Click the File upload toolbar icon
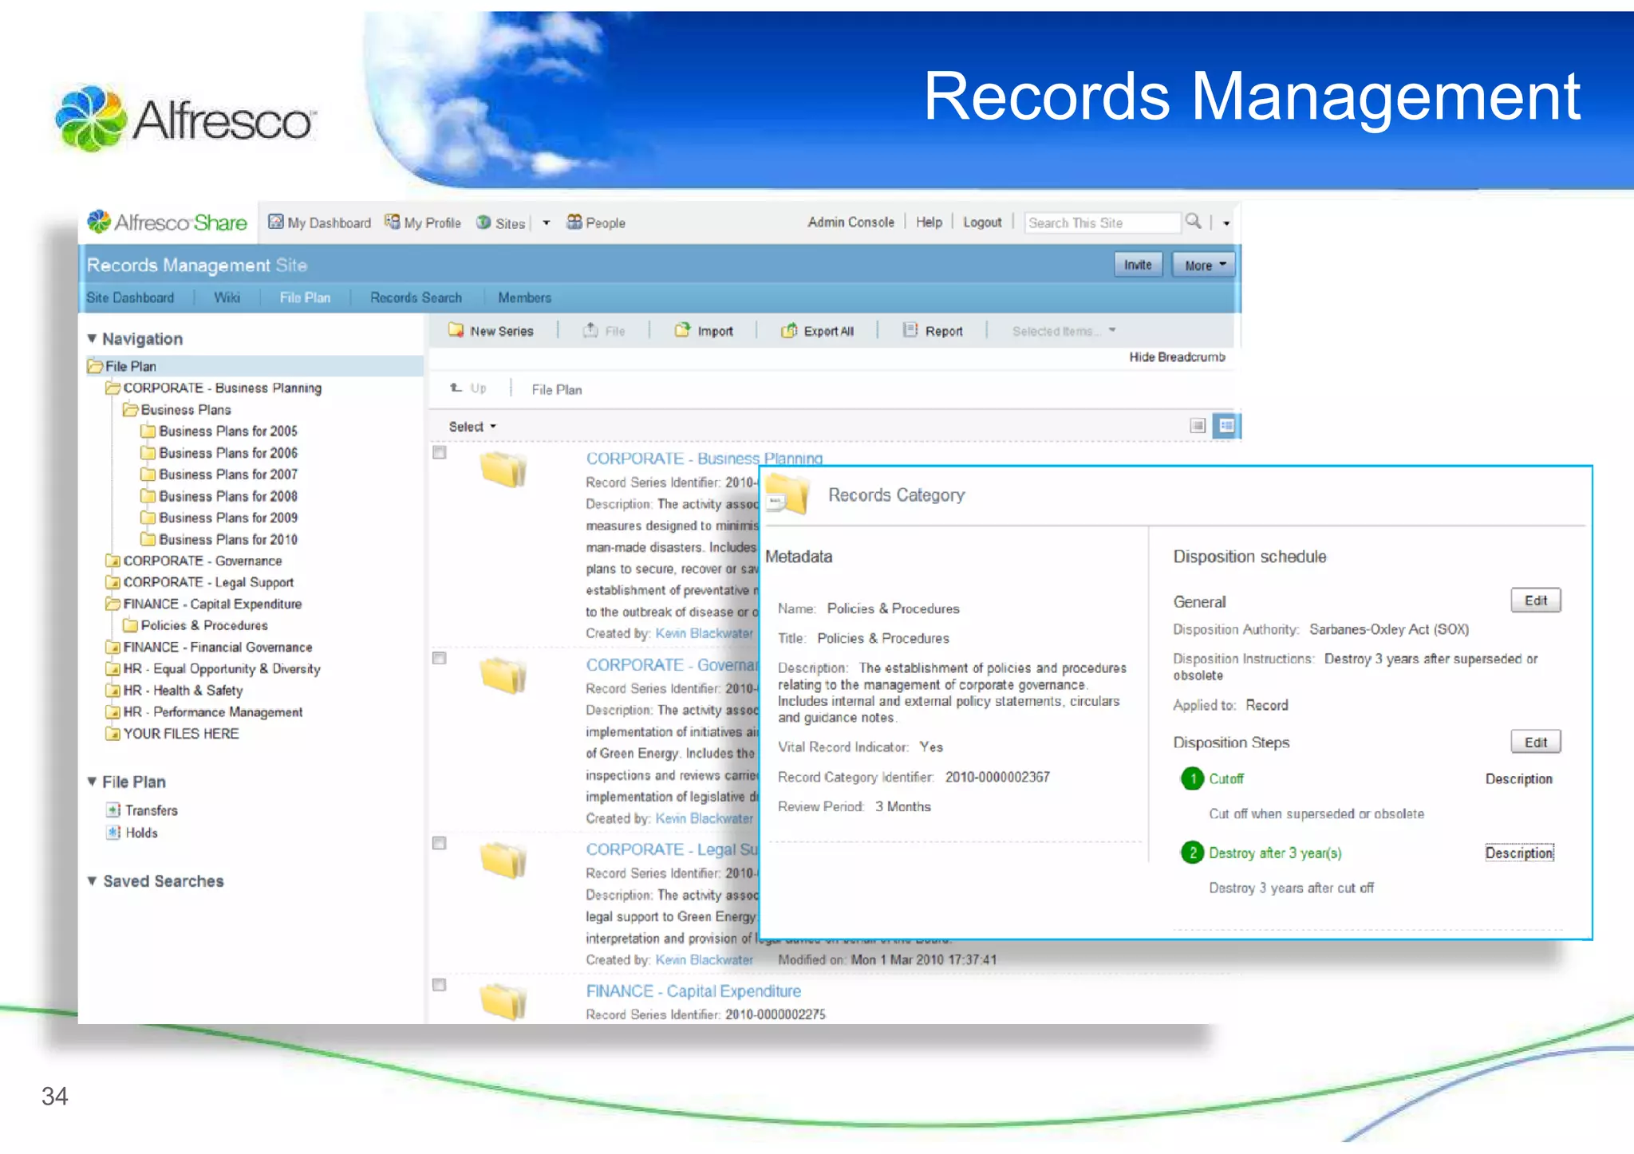The height and width of the screenshot is (1154, 1634). 590,330
